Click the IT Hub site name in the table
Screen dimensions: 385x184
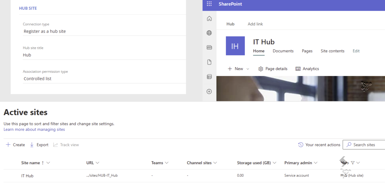(27, 176)
